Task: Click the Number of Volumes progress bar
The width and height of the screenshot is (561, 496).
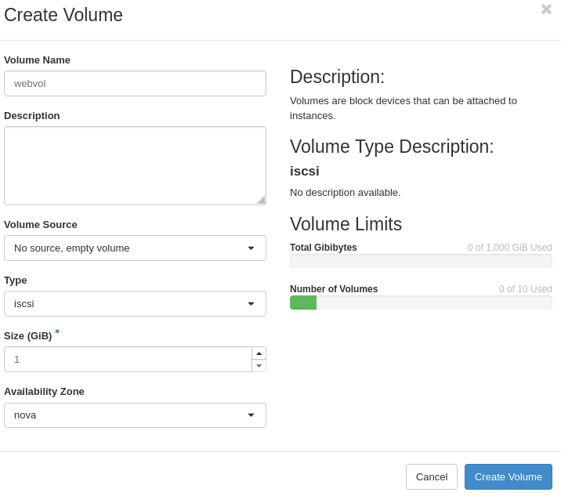Action: 421,302
